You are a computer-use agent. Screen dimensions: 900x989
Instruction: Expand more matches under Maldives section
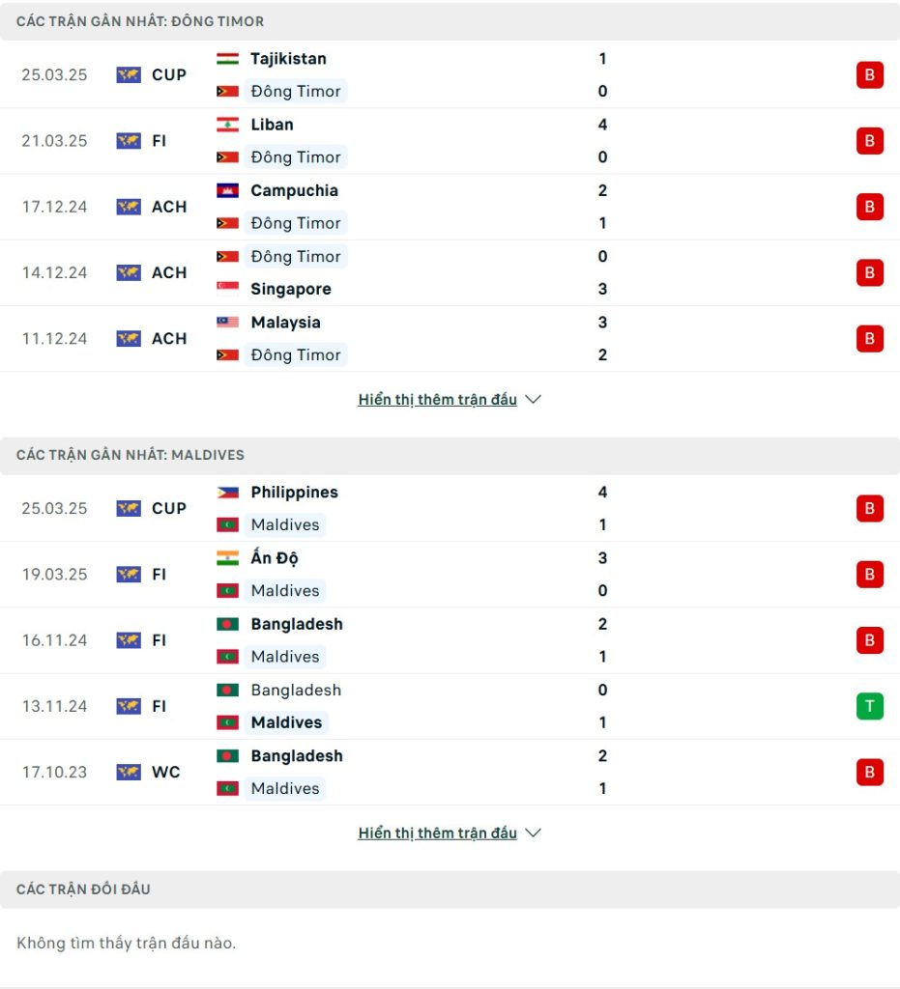pos(437,833)
